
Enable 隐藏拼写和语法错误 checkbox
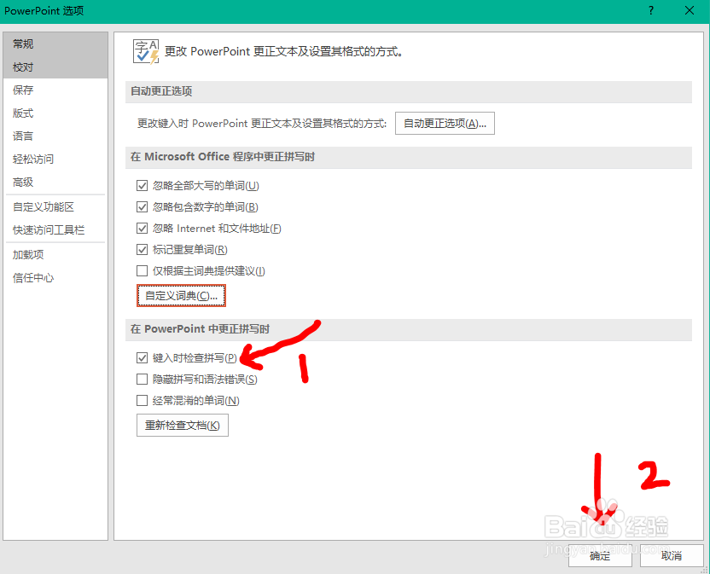[x=143, y=380]
